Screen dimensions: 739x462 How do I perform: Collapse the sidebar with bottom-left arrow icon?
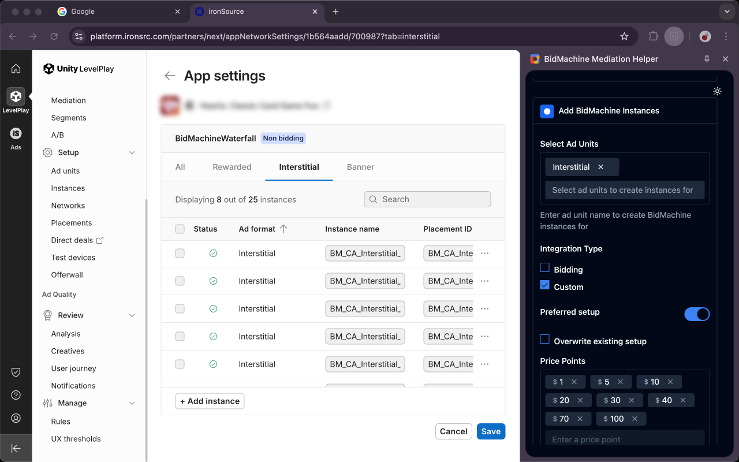click(x=16, y=448)
